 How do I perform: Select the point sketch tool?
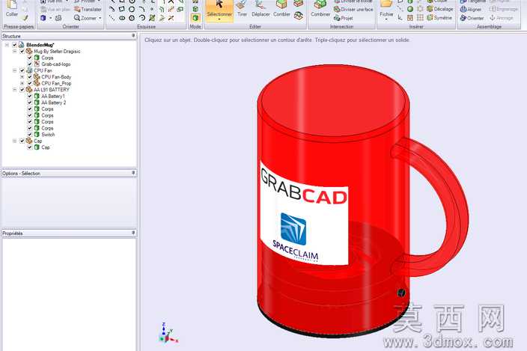[152, 9]
